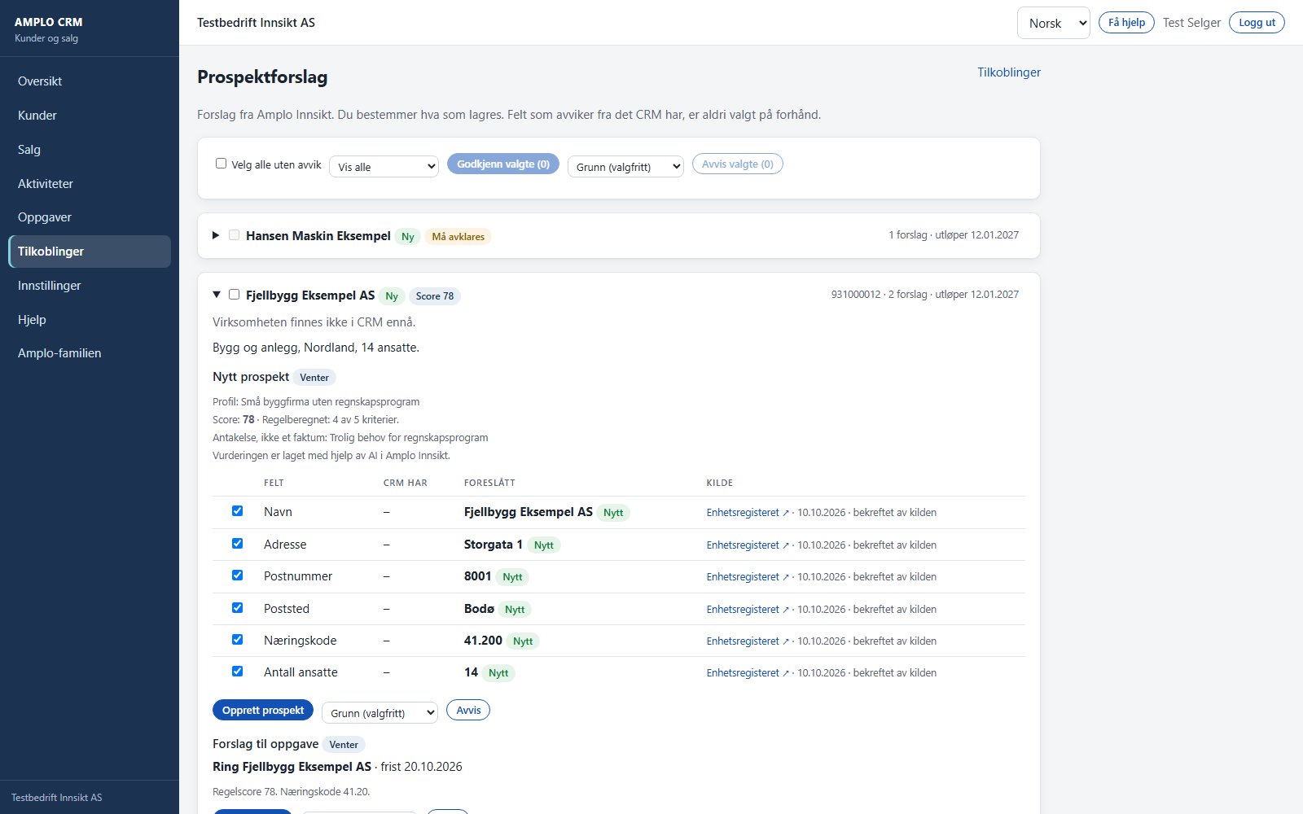Open Enhetsregisteret link in Adresse row
1303x814 pixels.
coord(748,545)
